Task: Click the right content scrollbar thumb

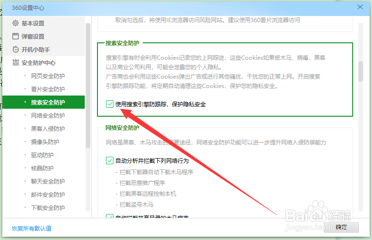Action: pos(361,72)
